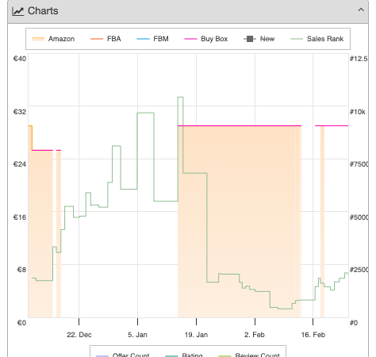Click the €40 price axis label
The image size is (376, 357).
click(x=20, y=59)
